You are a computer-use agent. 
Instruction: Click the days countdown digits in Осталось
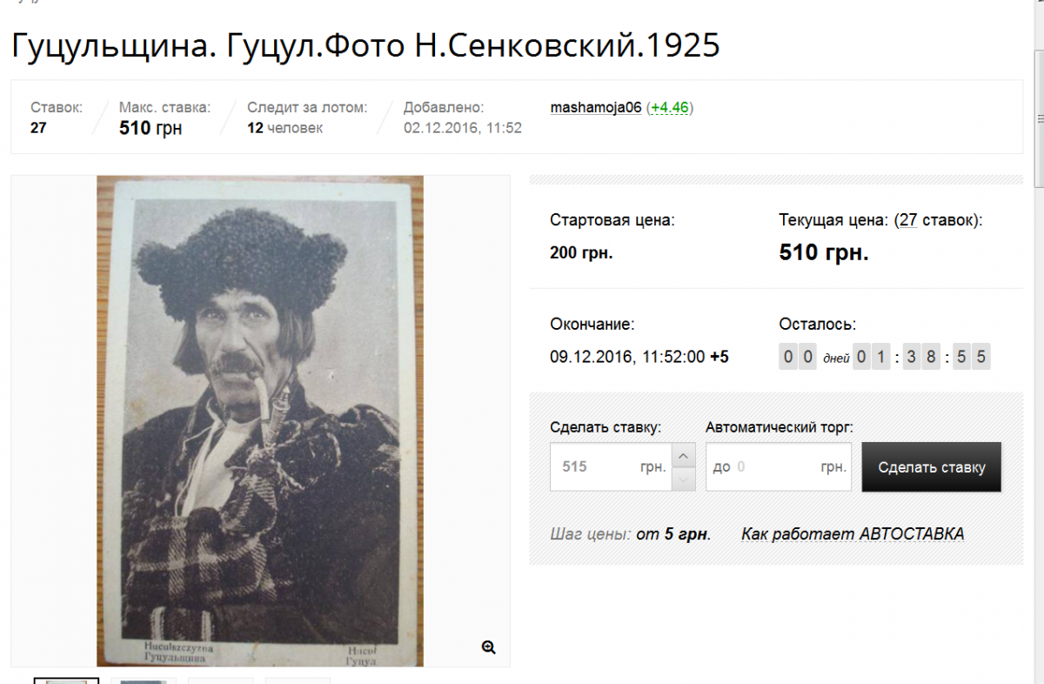pos(798,357)
